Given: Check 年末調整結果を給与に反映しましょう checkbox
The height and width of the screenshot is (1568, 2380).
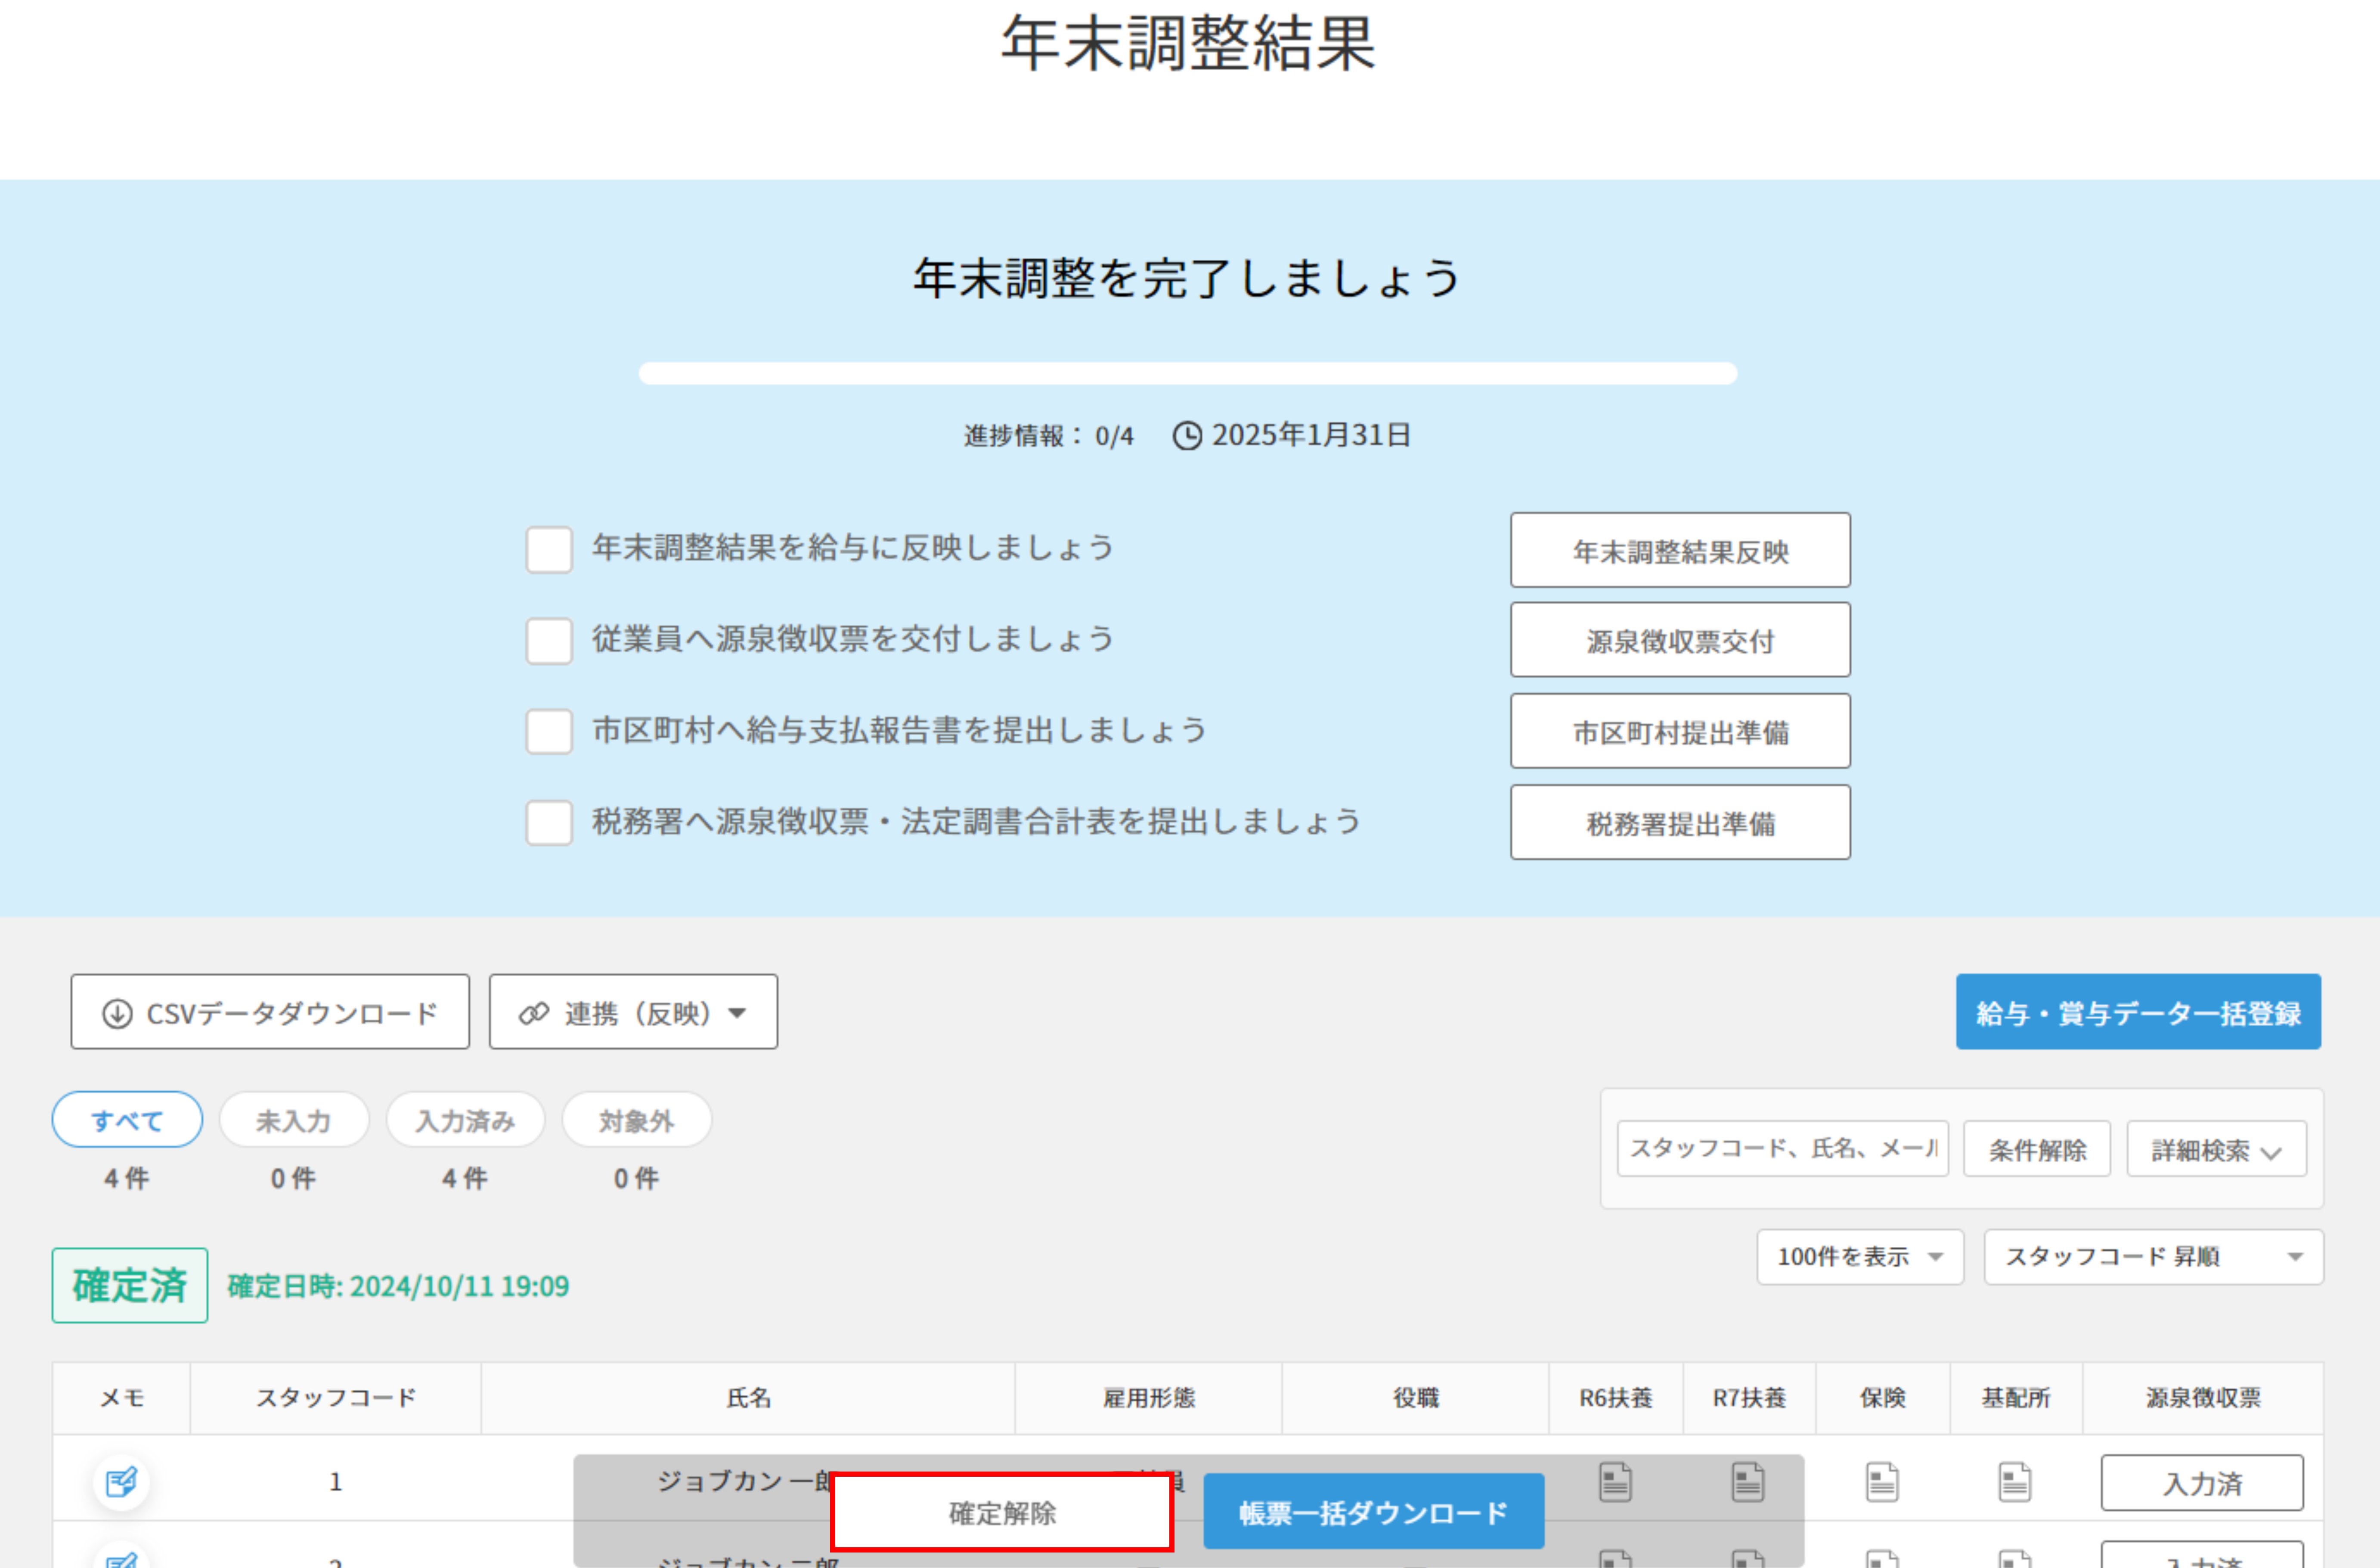Looking at the screenshot, I should (549, 549).
